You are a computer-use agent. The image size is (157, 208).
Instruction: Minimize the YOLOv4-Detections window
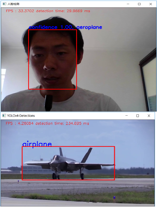(x=126, y=116)
